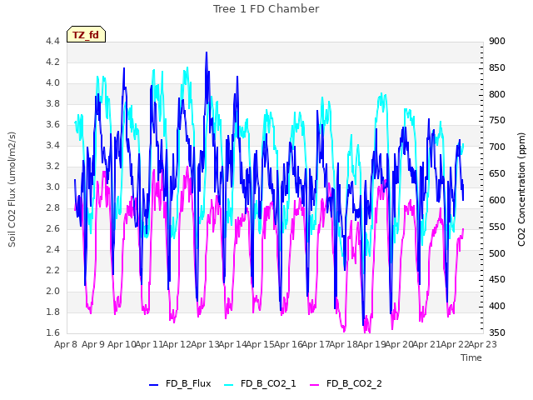
Task: Click the 900 right axis value
Action: [x=497, y=41]
